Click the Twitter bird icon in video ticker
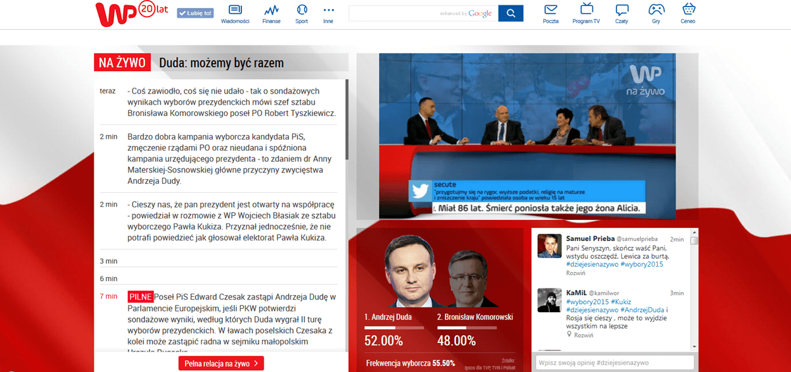The width and height of the screenshot is (791, 372). [x=420, y=191]
